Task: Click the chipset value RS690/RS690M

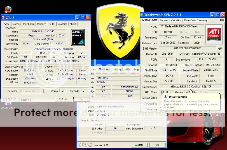Action: click(126, 87)
